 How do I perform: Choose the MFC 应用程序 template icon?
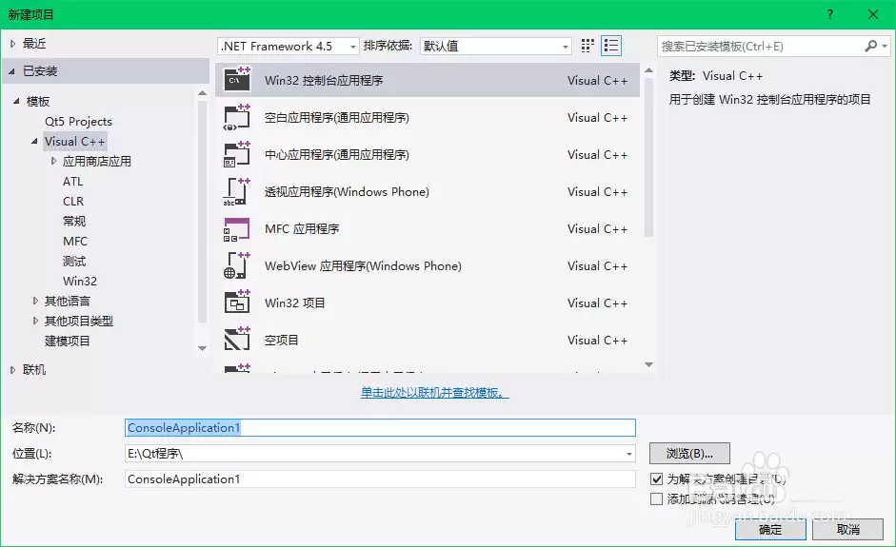click(x=236, y=229)
